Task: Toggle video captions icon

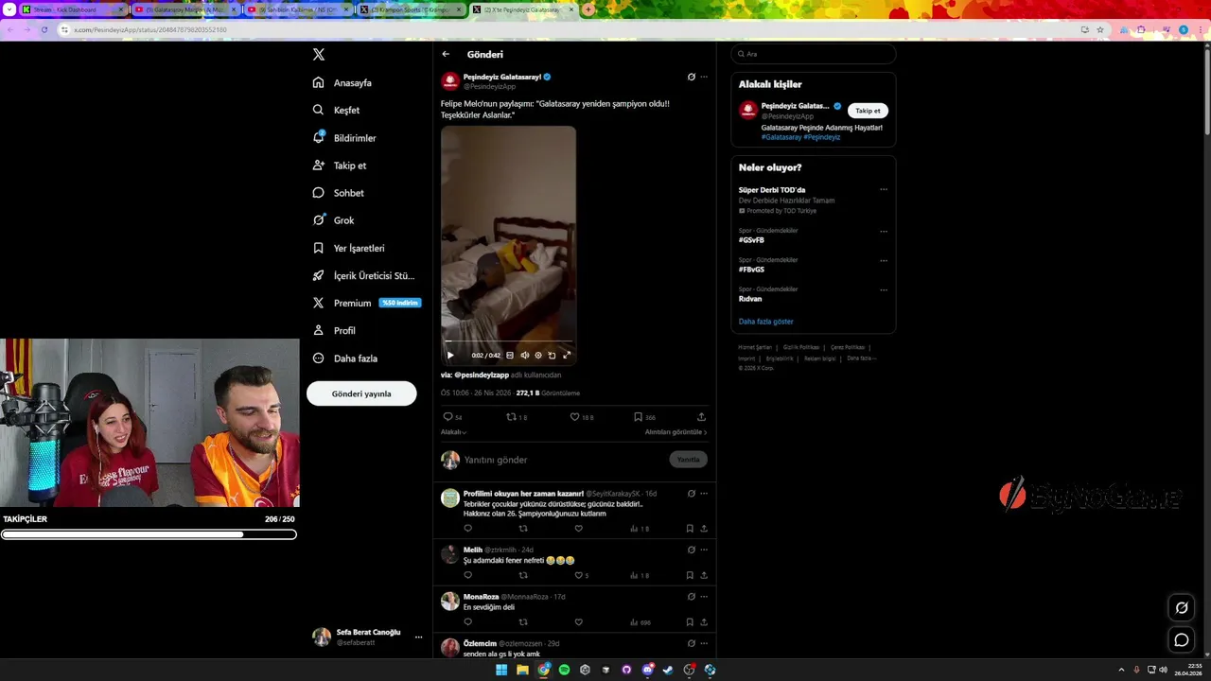Action: (510, 356)
